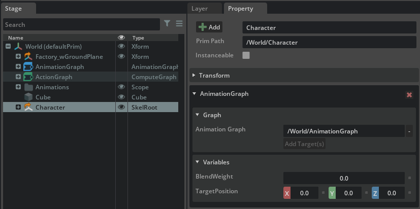Click the Factory_wGroundPlane prim icon

(x=28, y=57)
